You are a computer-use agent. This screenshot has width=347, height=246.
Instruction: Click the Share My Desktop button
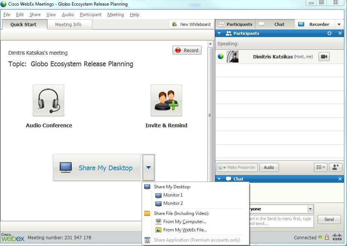tap(97, 167)
